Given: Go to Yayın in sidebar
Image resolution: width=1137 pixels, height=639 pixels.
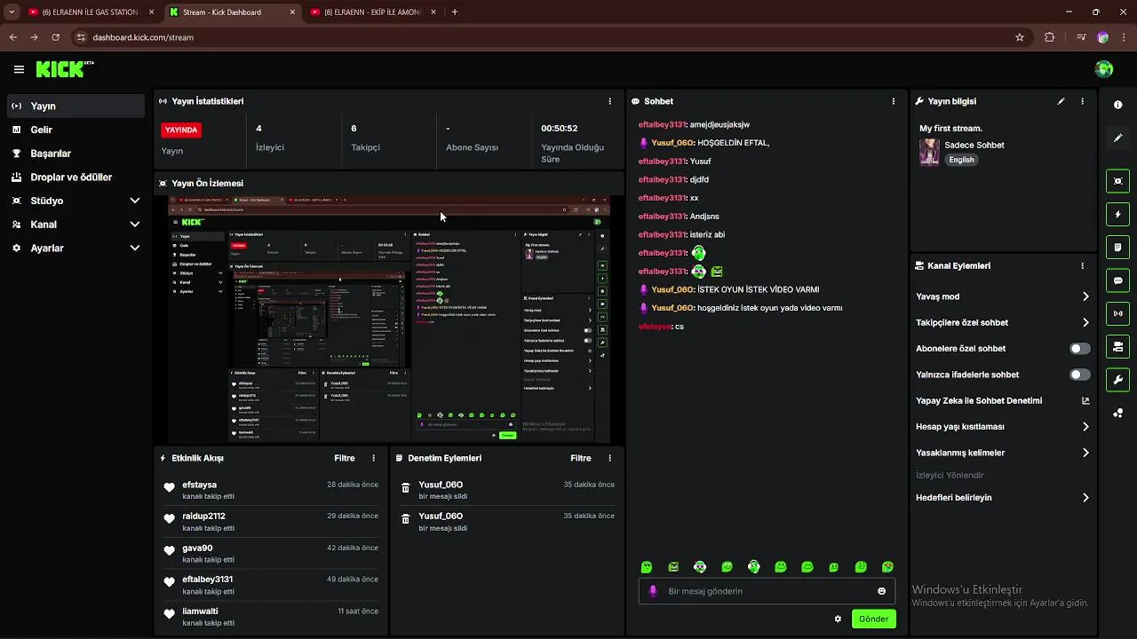Looking at the screenshot, I should tap(76, 106).
